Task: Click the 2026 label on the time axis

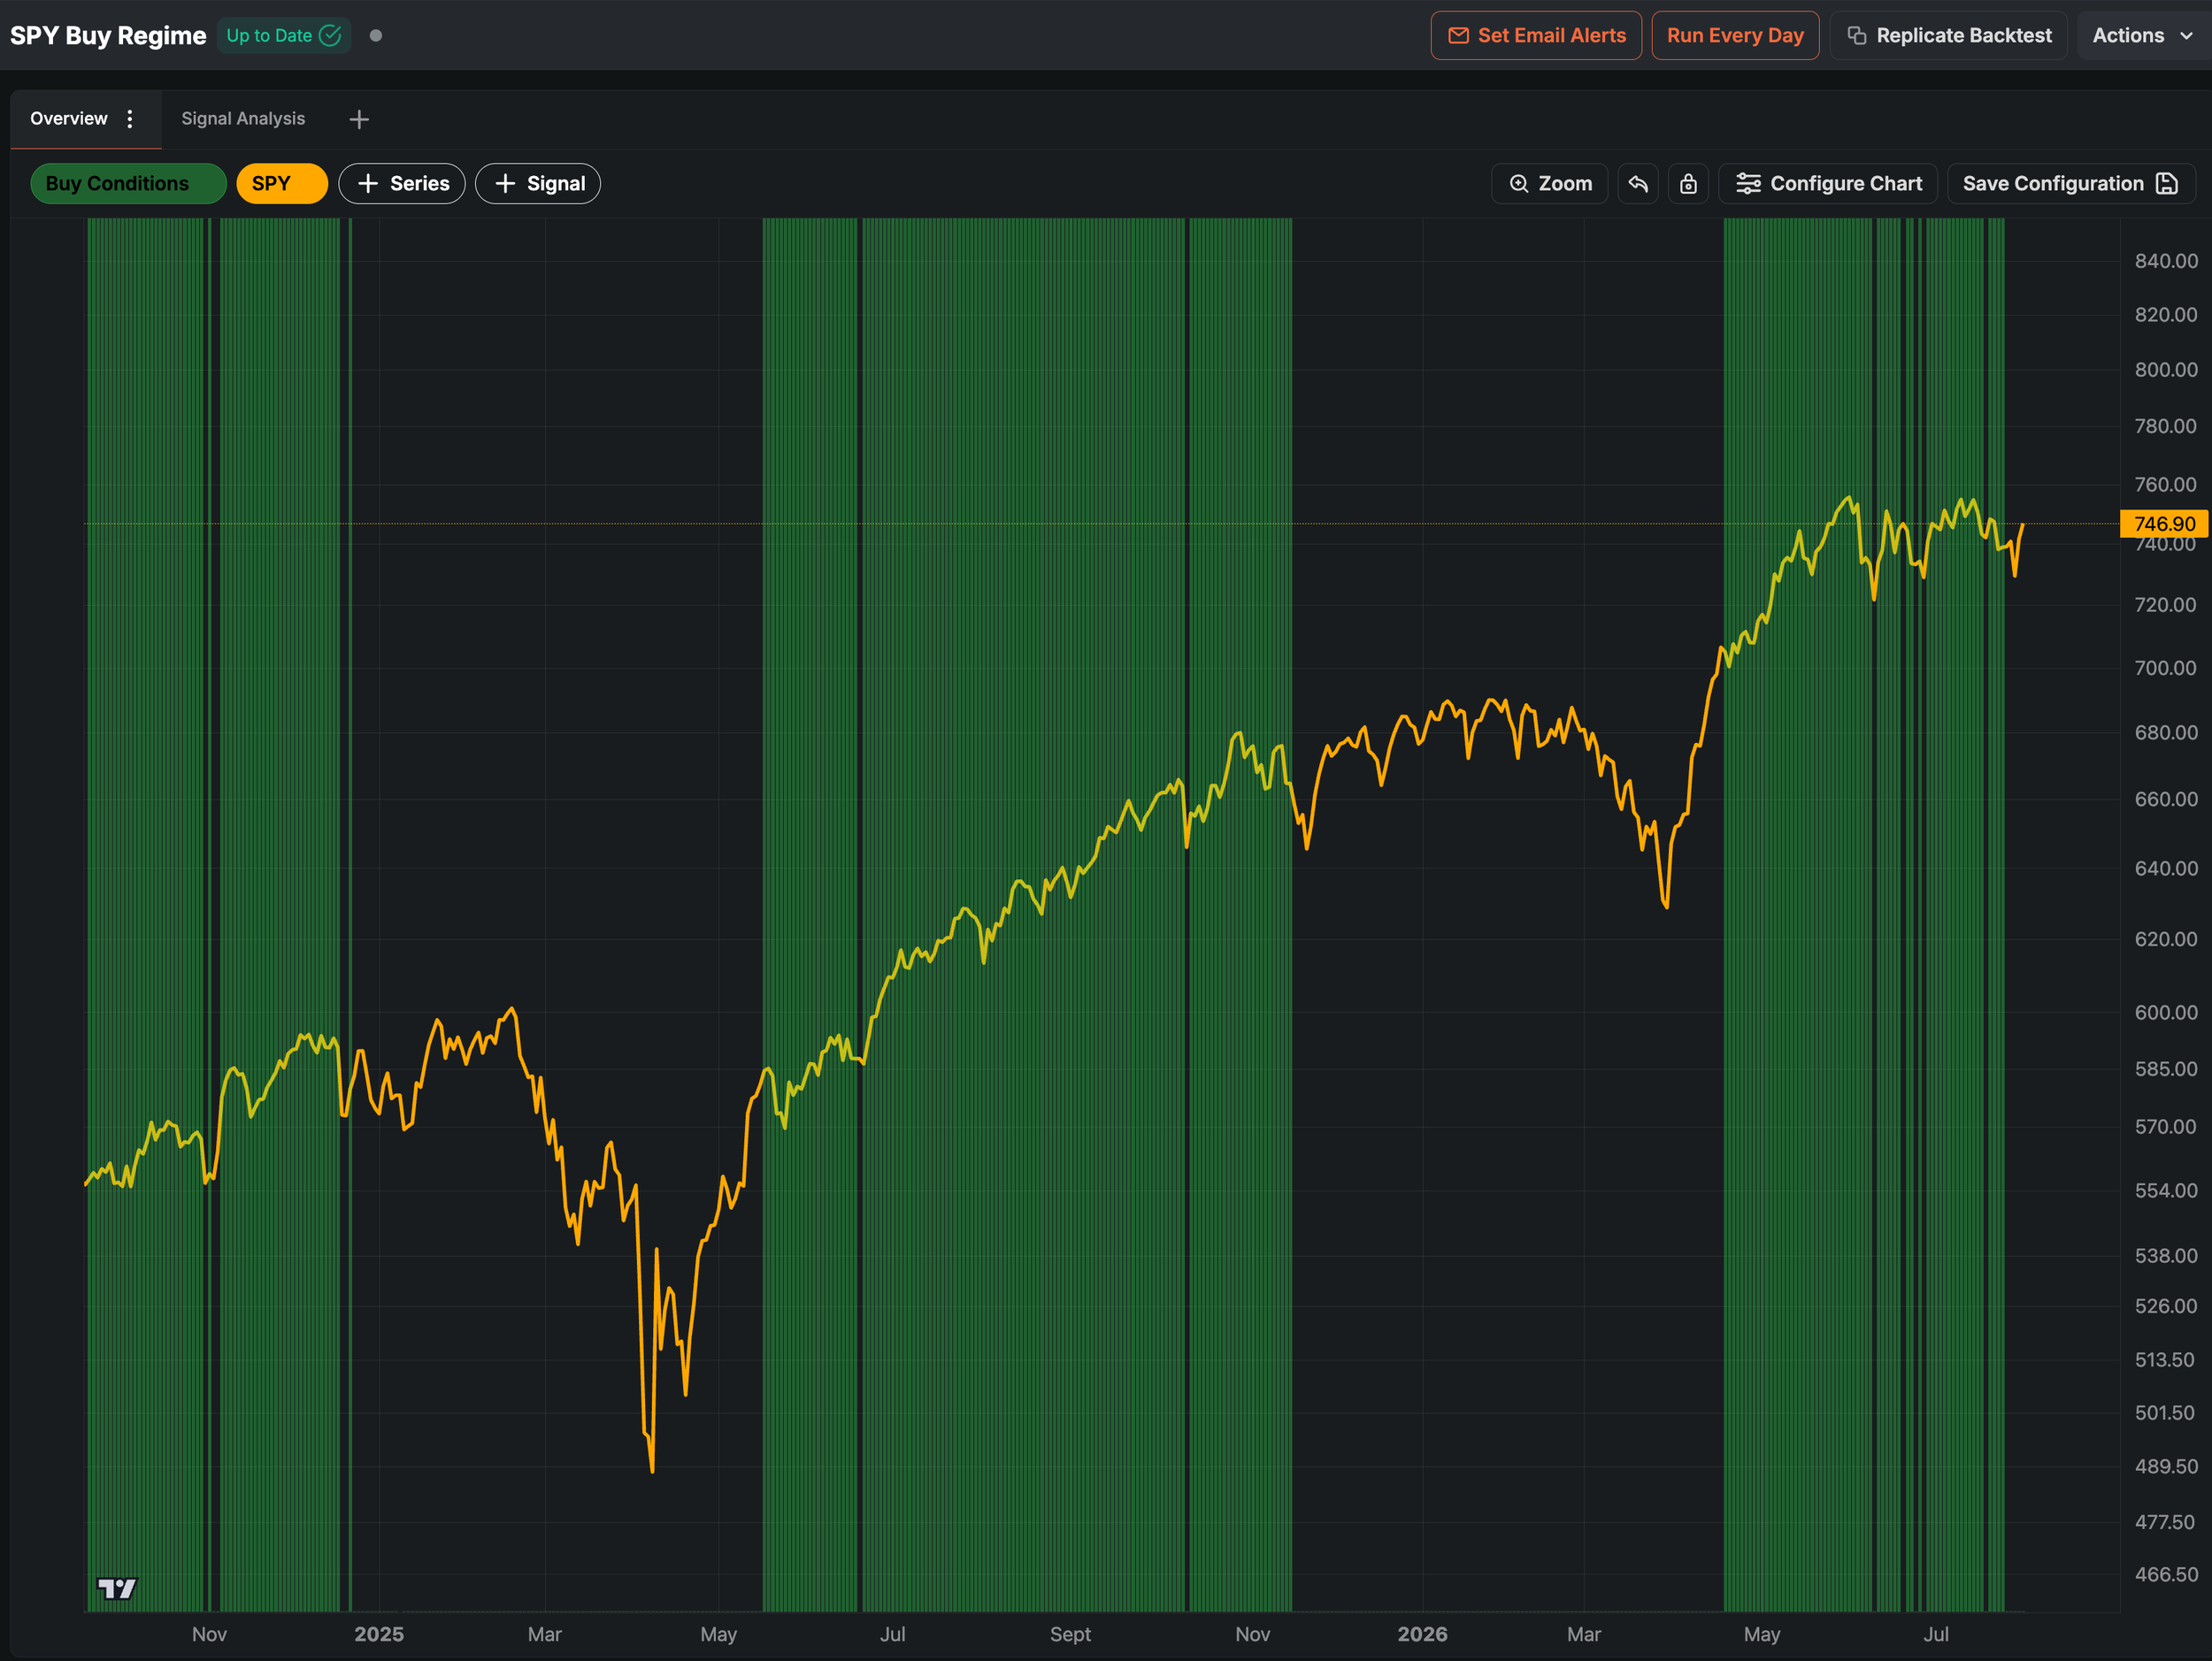Action: click(1422, 1634)
